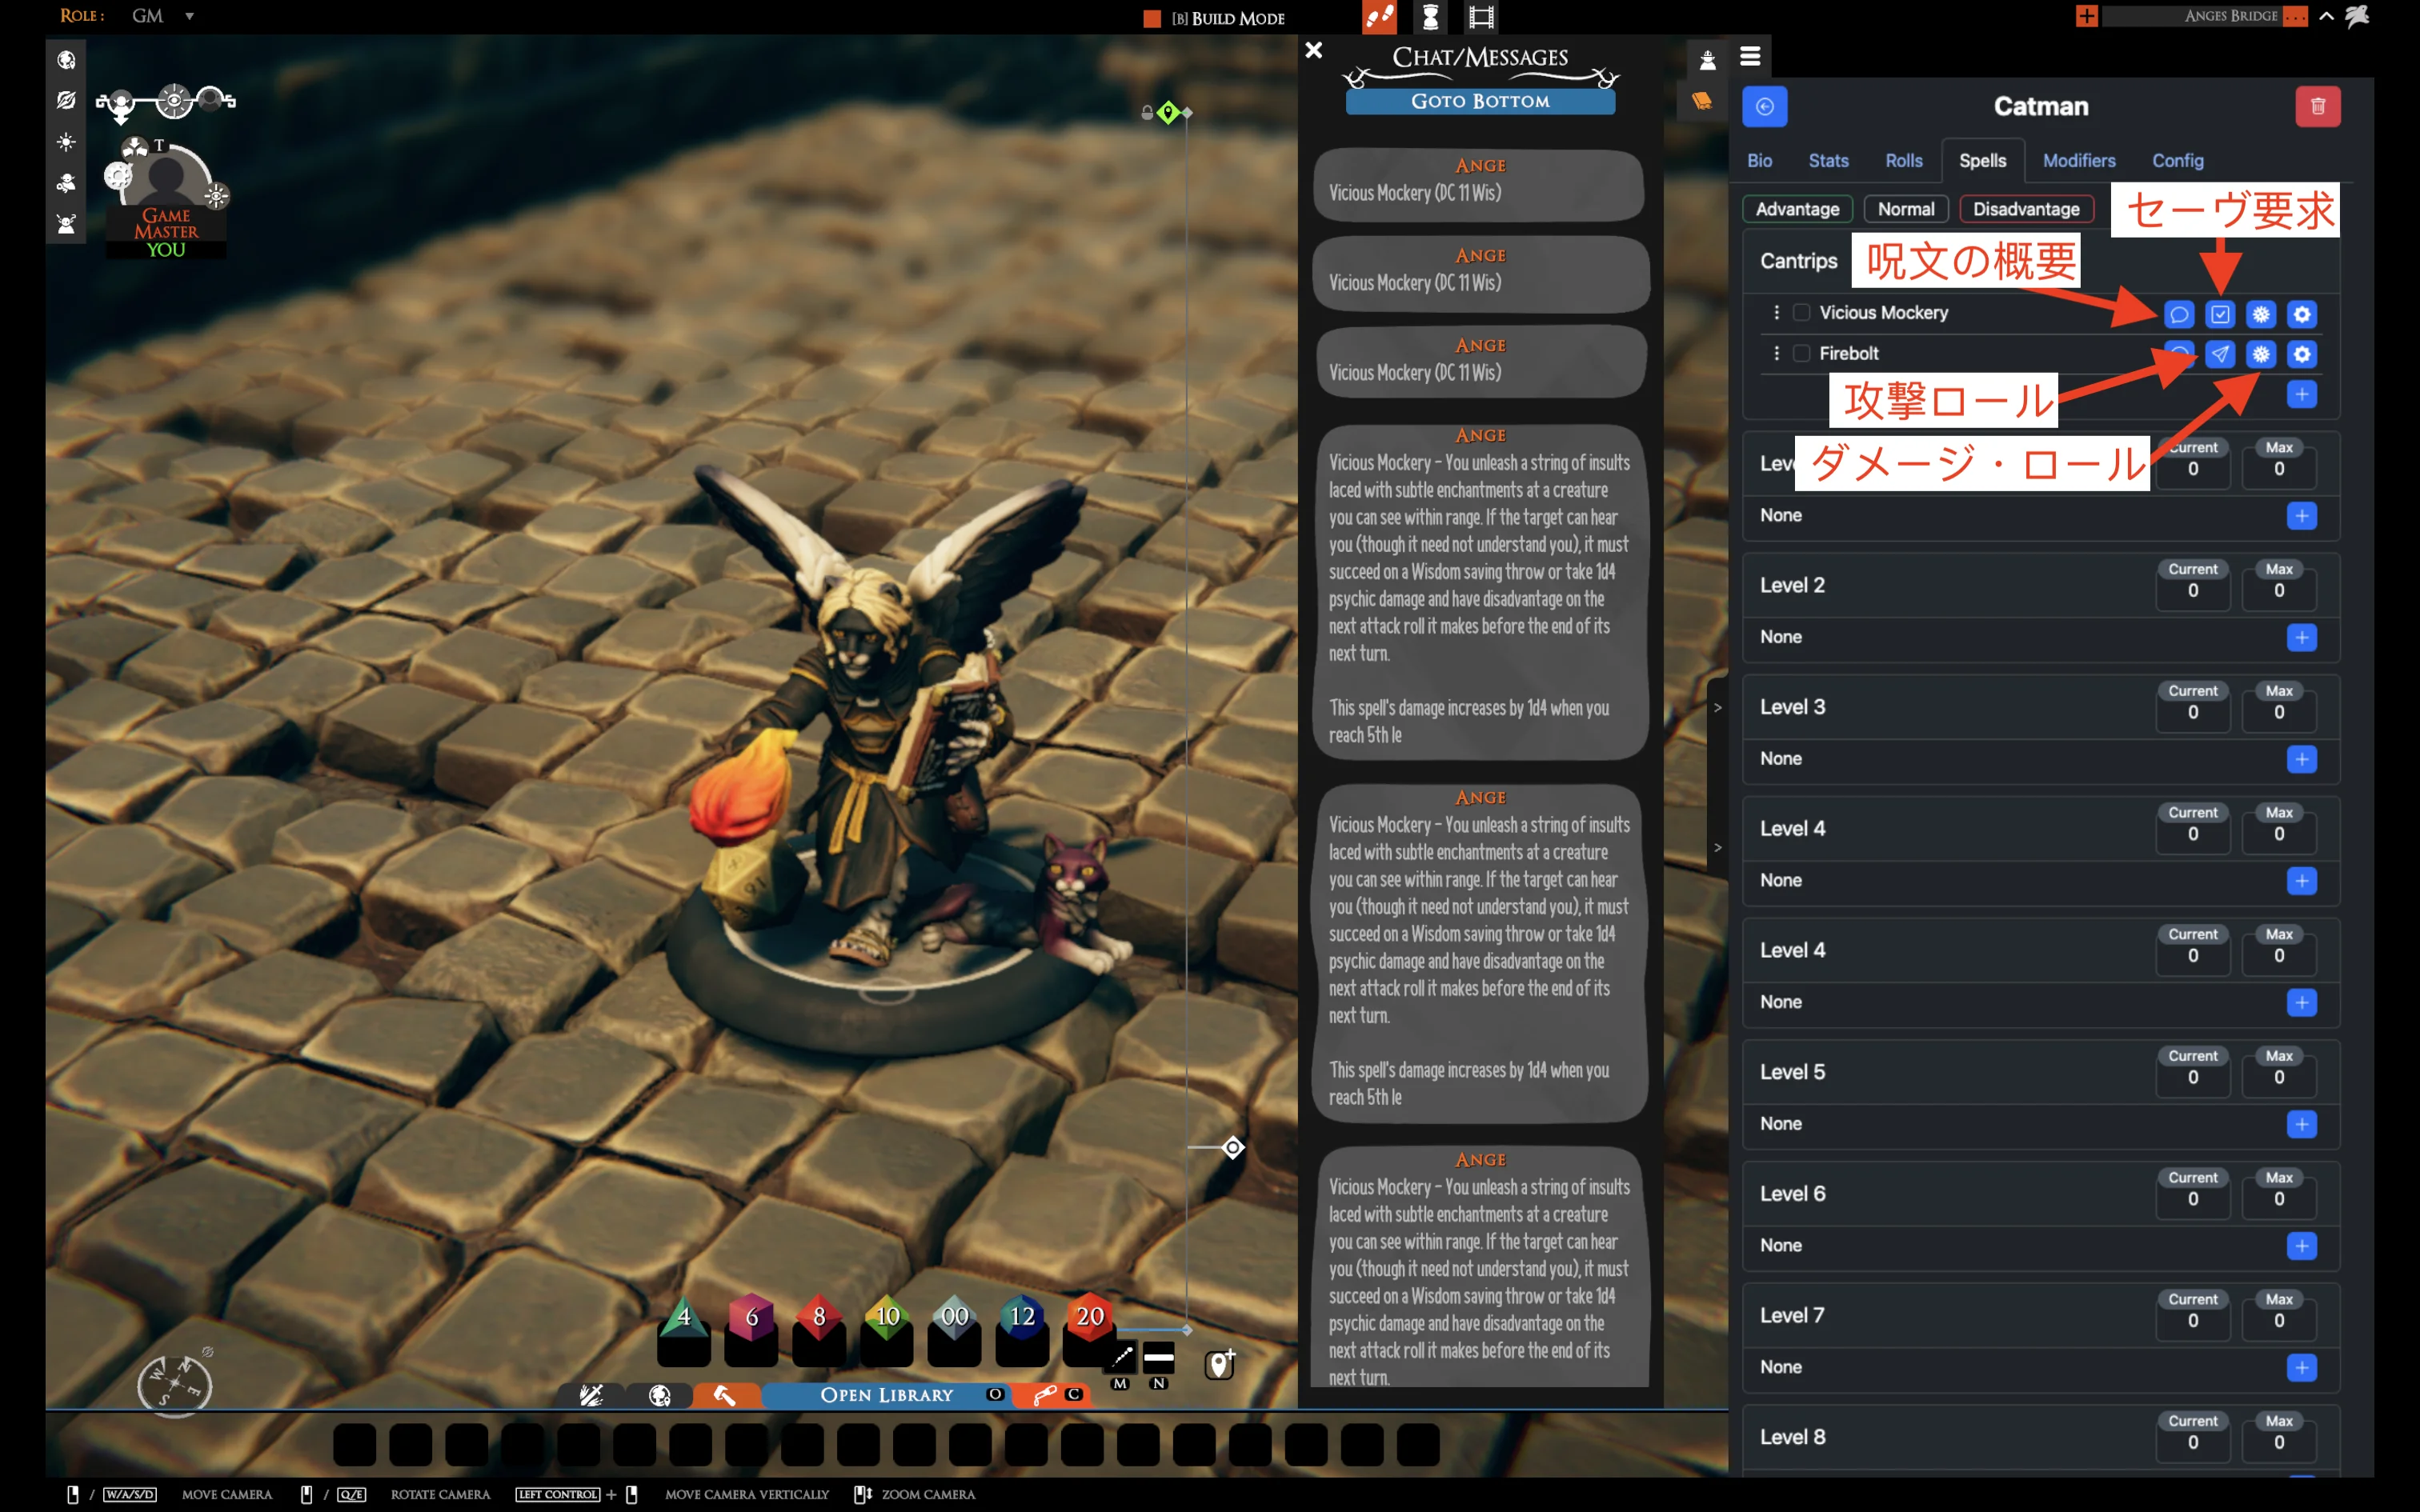Open the hamburger menu icon
This screenshot has height=1512, width=2420.
[1750, 57]
